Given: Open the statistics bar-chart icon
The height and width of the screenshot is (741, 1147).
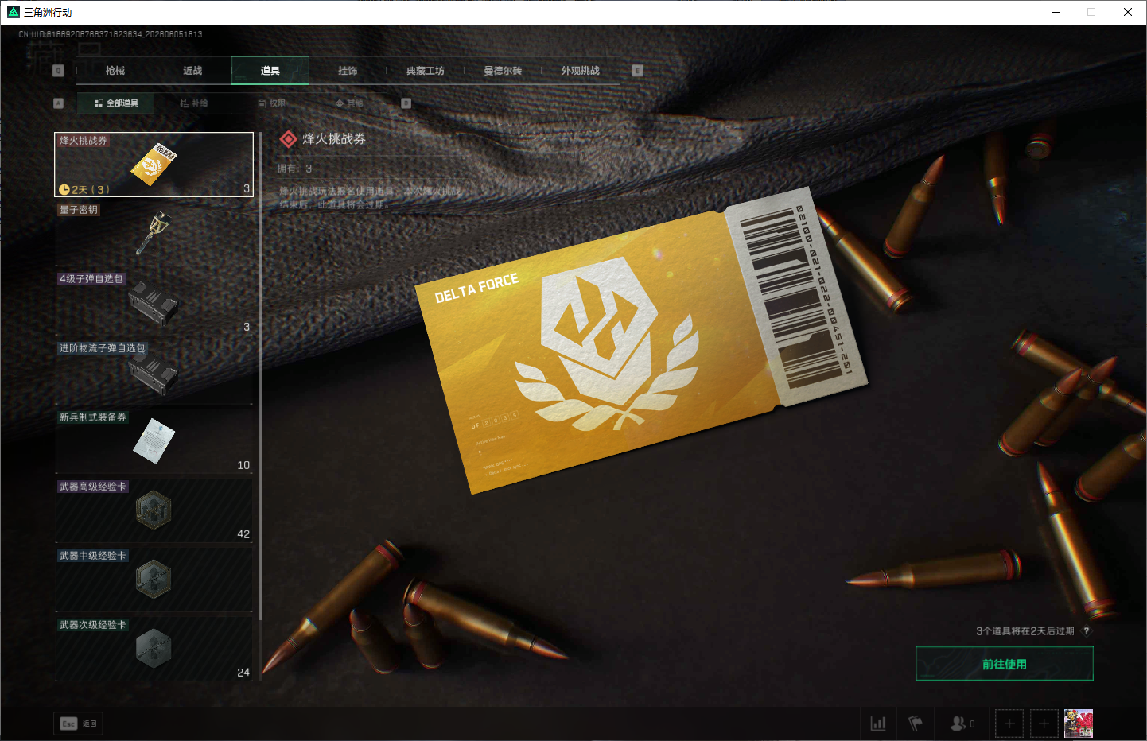Looking at the screenshot, I should click(x=878, y=724).
